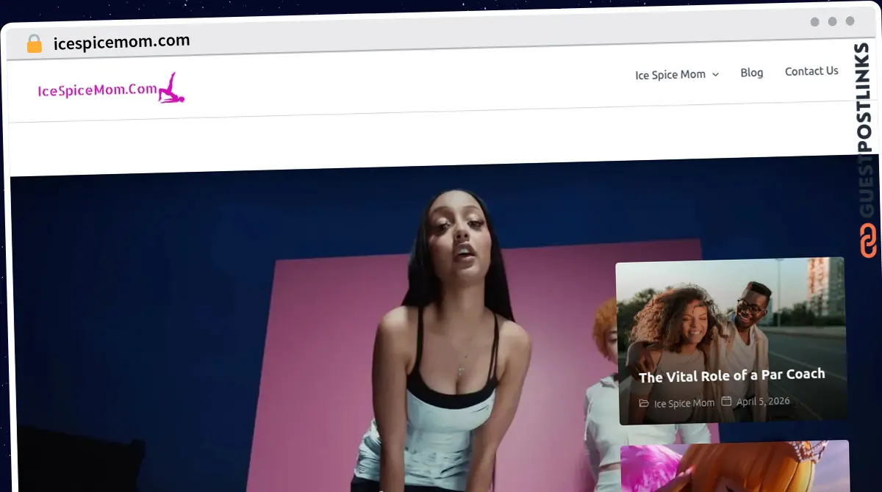882x492 pixels.
Task: Click the pink yoga figure logo icon
Action: coord(172,88)
